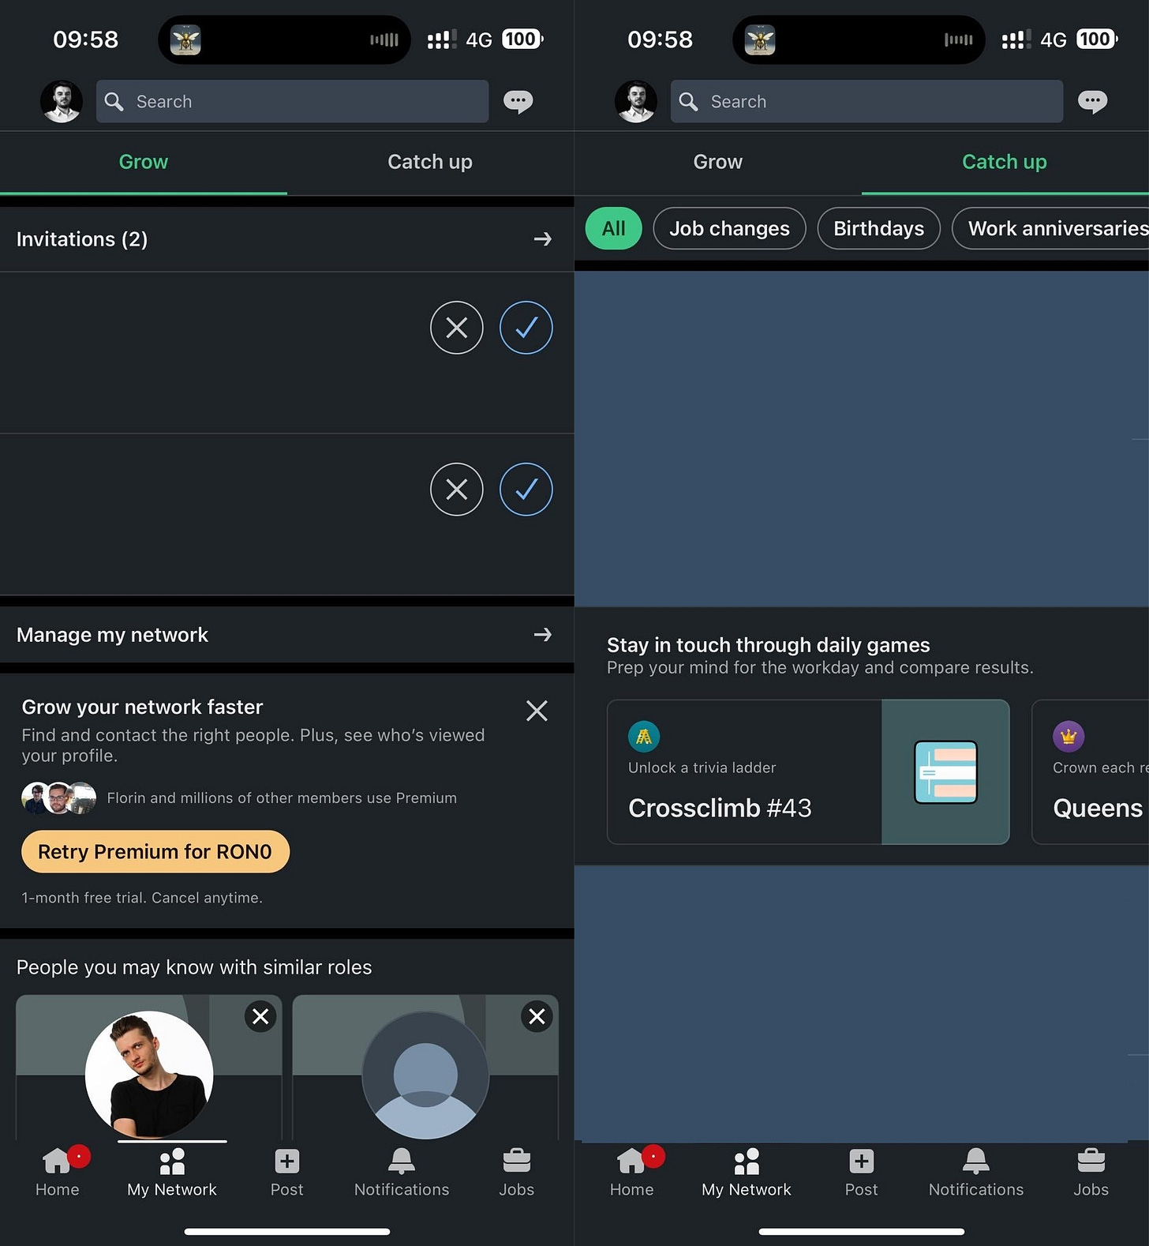The width and height of the screenshot is (1149, 1246).
Task: Select Grow tab on right screen
Action: click(x=718, y=162)
